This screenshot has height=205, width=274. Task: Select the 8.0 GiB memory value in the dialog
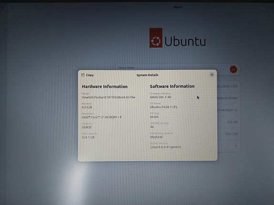point(87,107)
